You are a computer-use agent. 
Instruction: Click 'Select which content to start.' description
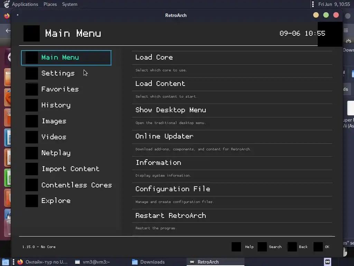click(166, 97)
